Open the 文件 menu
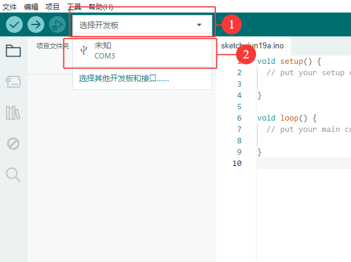Image resolution: width=351 pixels, height=262 pixels. 10,7
